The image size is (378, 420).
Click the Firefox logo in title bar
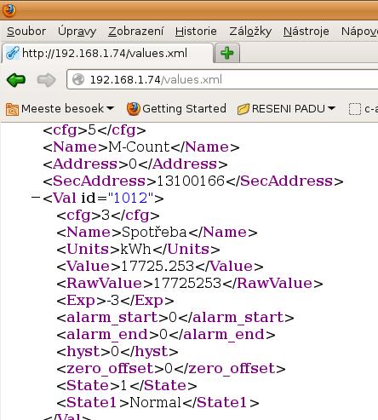tap(9, 9)
